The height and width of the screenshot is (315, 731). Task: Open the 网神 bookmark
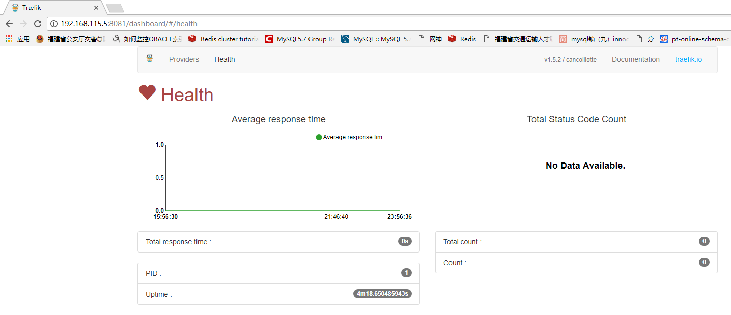coord(430,39)
